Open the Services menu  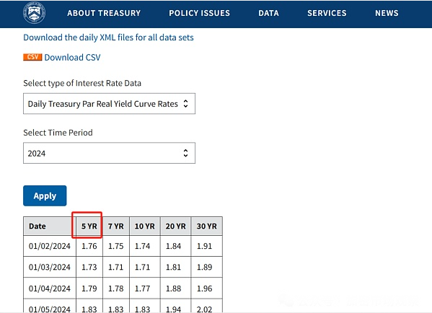(327, 13)
